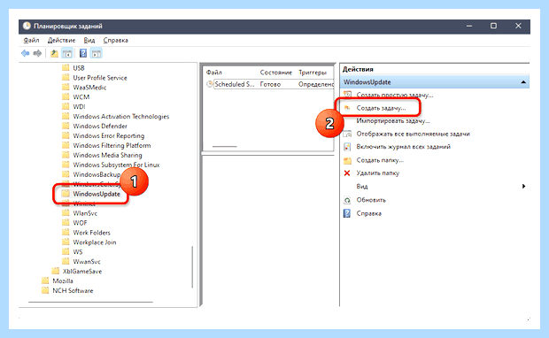
Task: Select Создать задачу... action
Action: (381, 108)
